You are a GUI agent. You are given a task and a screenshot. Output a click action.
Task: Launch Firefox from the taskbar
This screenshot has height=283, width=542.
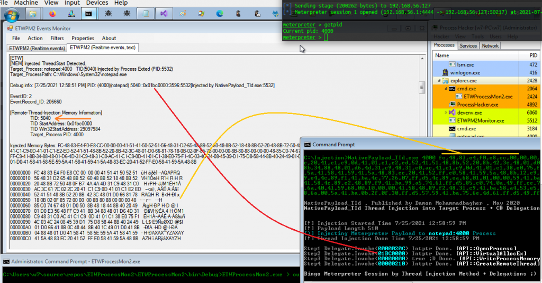click(52, 14)
